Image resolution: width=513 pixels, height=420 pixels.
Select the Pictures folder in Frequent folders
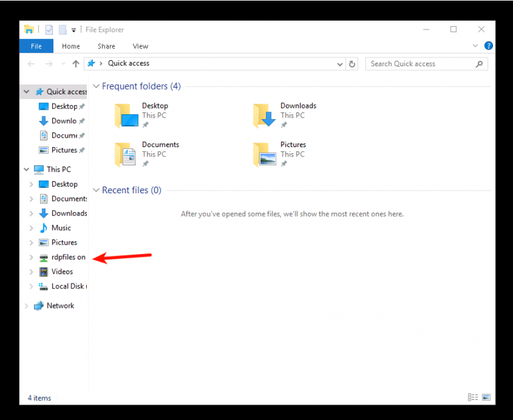pyautogui.click(x=280, y=154)
